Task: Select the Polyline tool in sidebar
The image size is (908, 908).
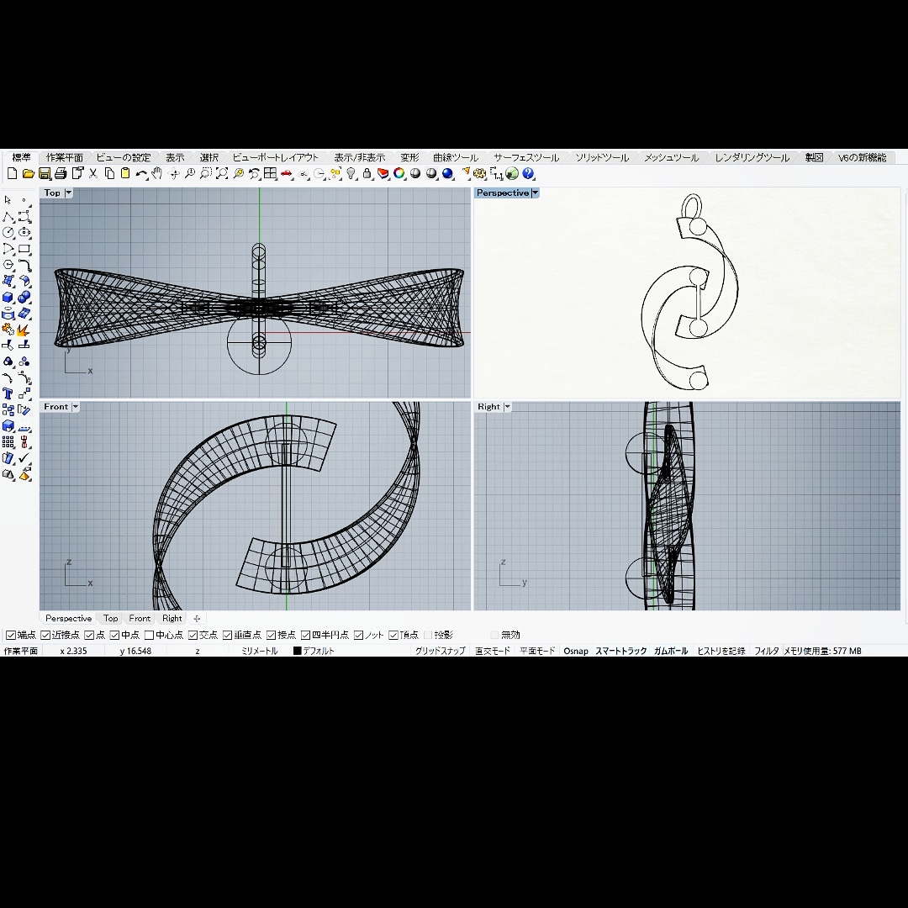Action: coord(8,217)
